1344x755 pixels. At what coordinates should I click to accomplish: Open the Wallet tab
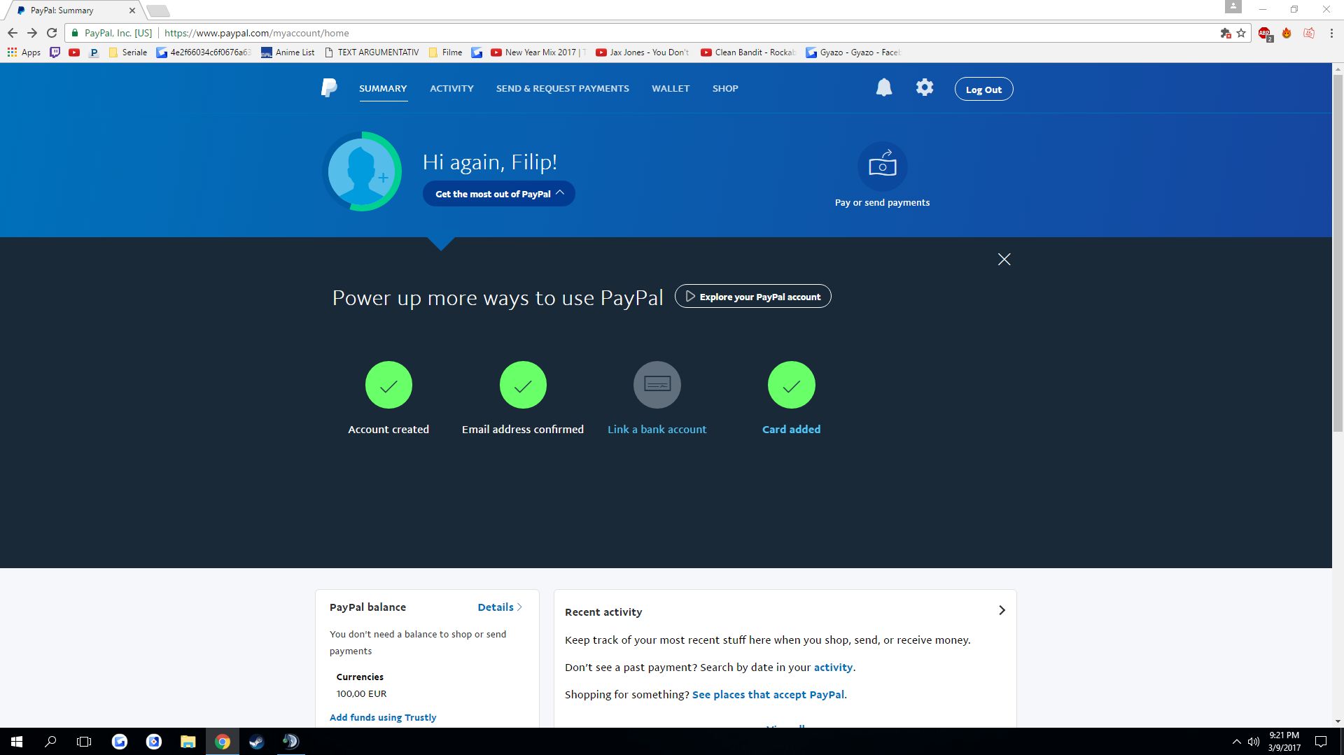671,89
